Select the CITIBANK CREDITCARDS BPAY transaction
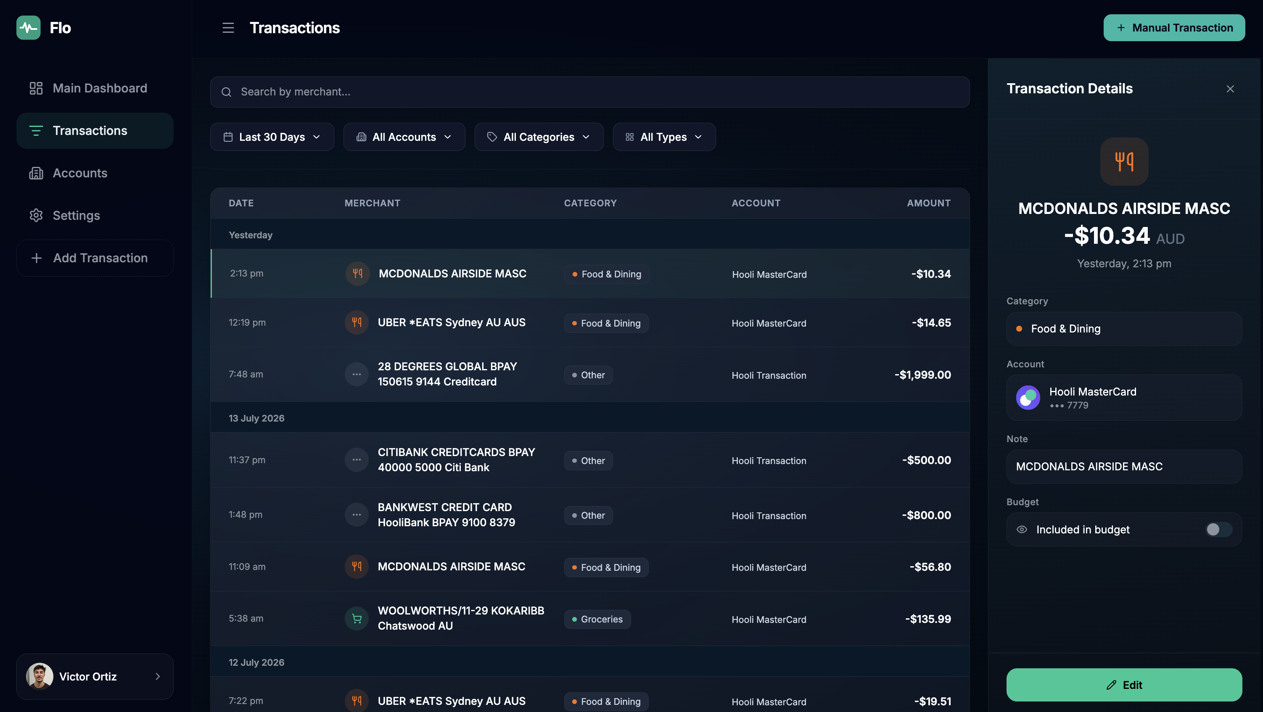Image resolution: width=1263 pixels, height=712 pixels. pyautogui.click(x=589, y=460)
